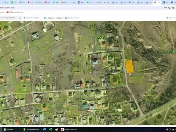Open the help icon at toolbar right
176x132 pixels.
(167, 18)
